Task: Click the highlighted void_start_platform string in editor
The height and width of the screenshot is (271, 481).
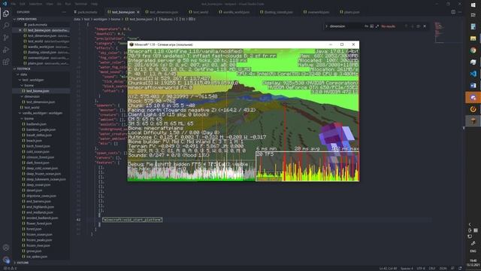Action: (132, 220)
